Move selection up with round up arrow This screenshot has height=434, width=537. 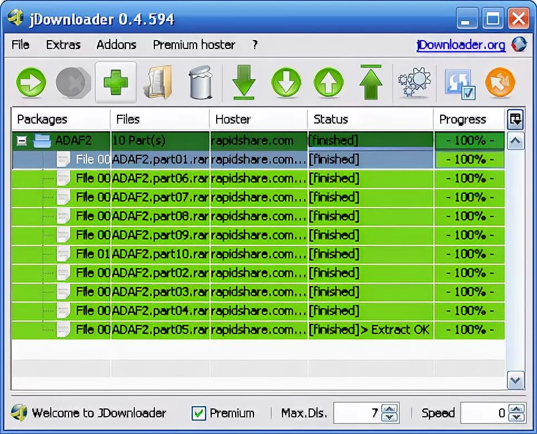pos(329,82)
